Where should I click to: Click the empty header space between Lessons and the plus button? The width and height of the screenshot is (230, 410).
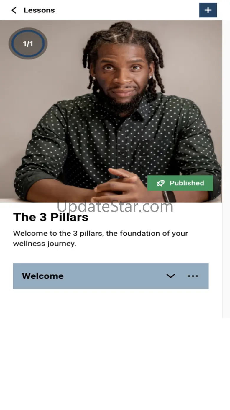(127, 10)
